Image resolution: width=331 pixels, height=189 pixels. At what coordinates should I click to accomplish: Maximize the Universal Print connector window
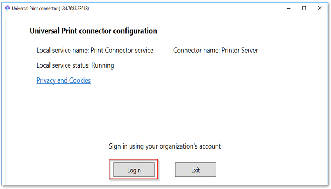[x=304, y=8]
